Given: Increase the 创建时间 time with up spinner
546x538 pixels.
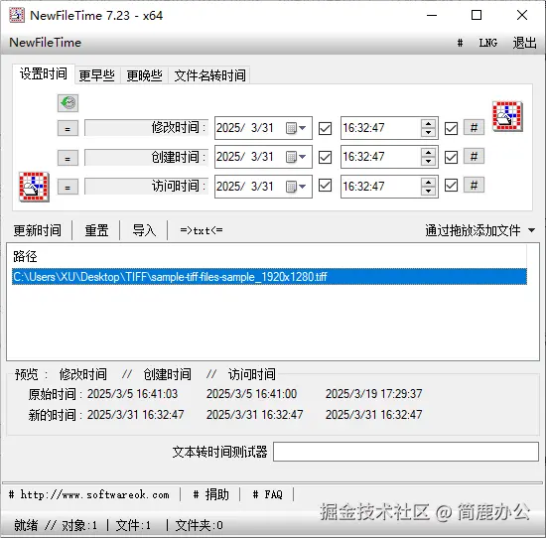Looking at the screenshot, I should click(428, 153).
